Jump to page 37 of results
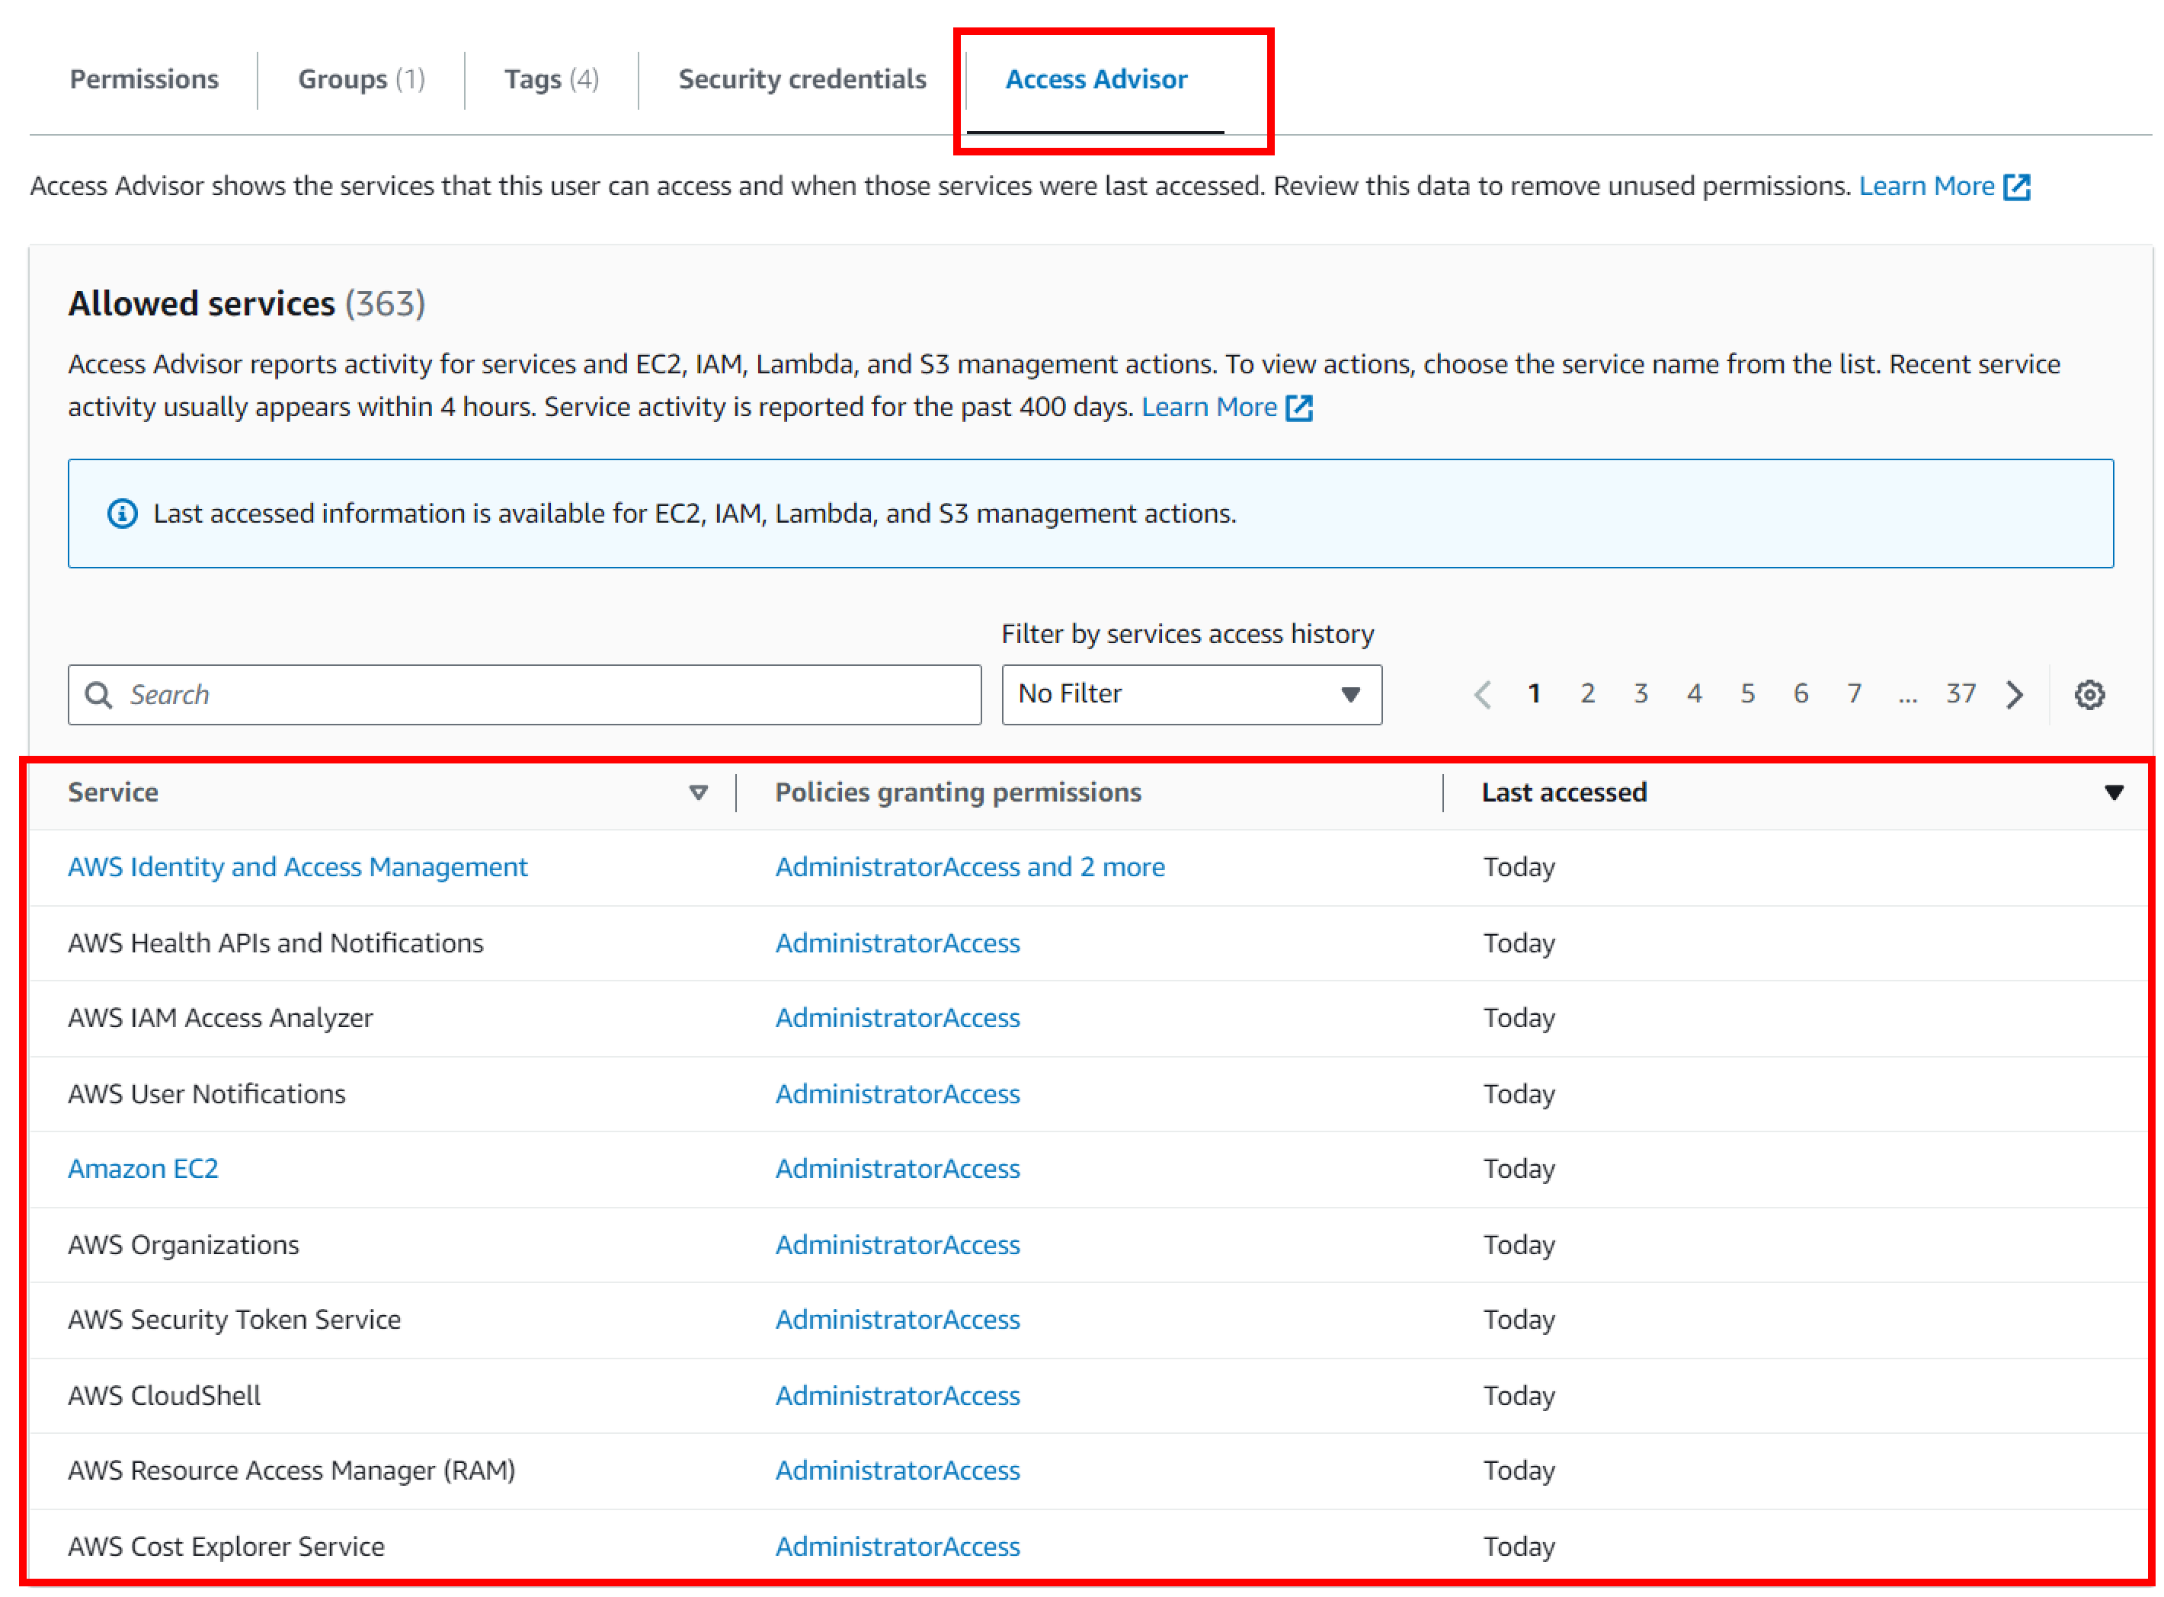Image resolution: width=2164 pixels, height=1597 pixels. pyautogui.click(x=1960, y=693)
